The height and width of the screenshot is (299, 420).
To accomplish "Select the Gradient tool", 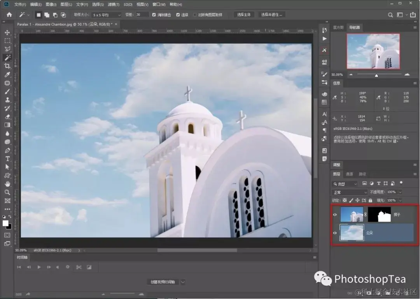I will (x=7, y=125).
